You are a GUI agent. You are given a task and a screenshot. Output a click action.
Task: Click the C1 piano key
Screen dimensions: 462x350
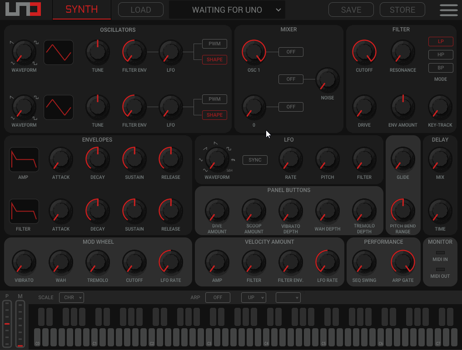(94, 337)
